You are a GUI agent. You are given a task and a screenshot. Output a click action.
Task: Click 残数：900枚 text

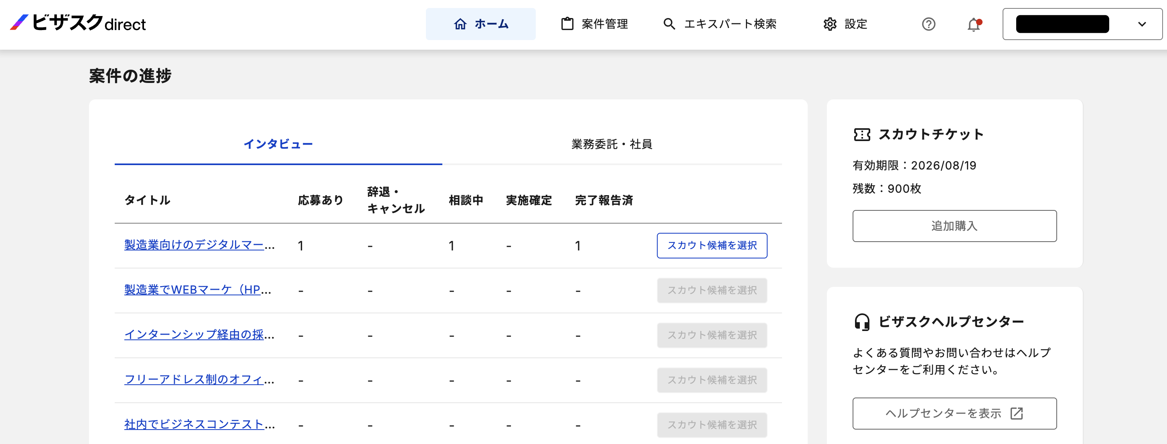pos(887,189)
